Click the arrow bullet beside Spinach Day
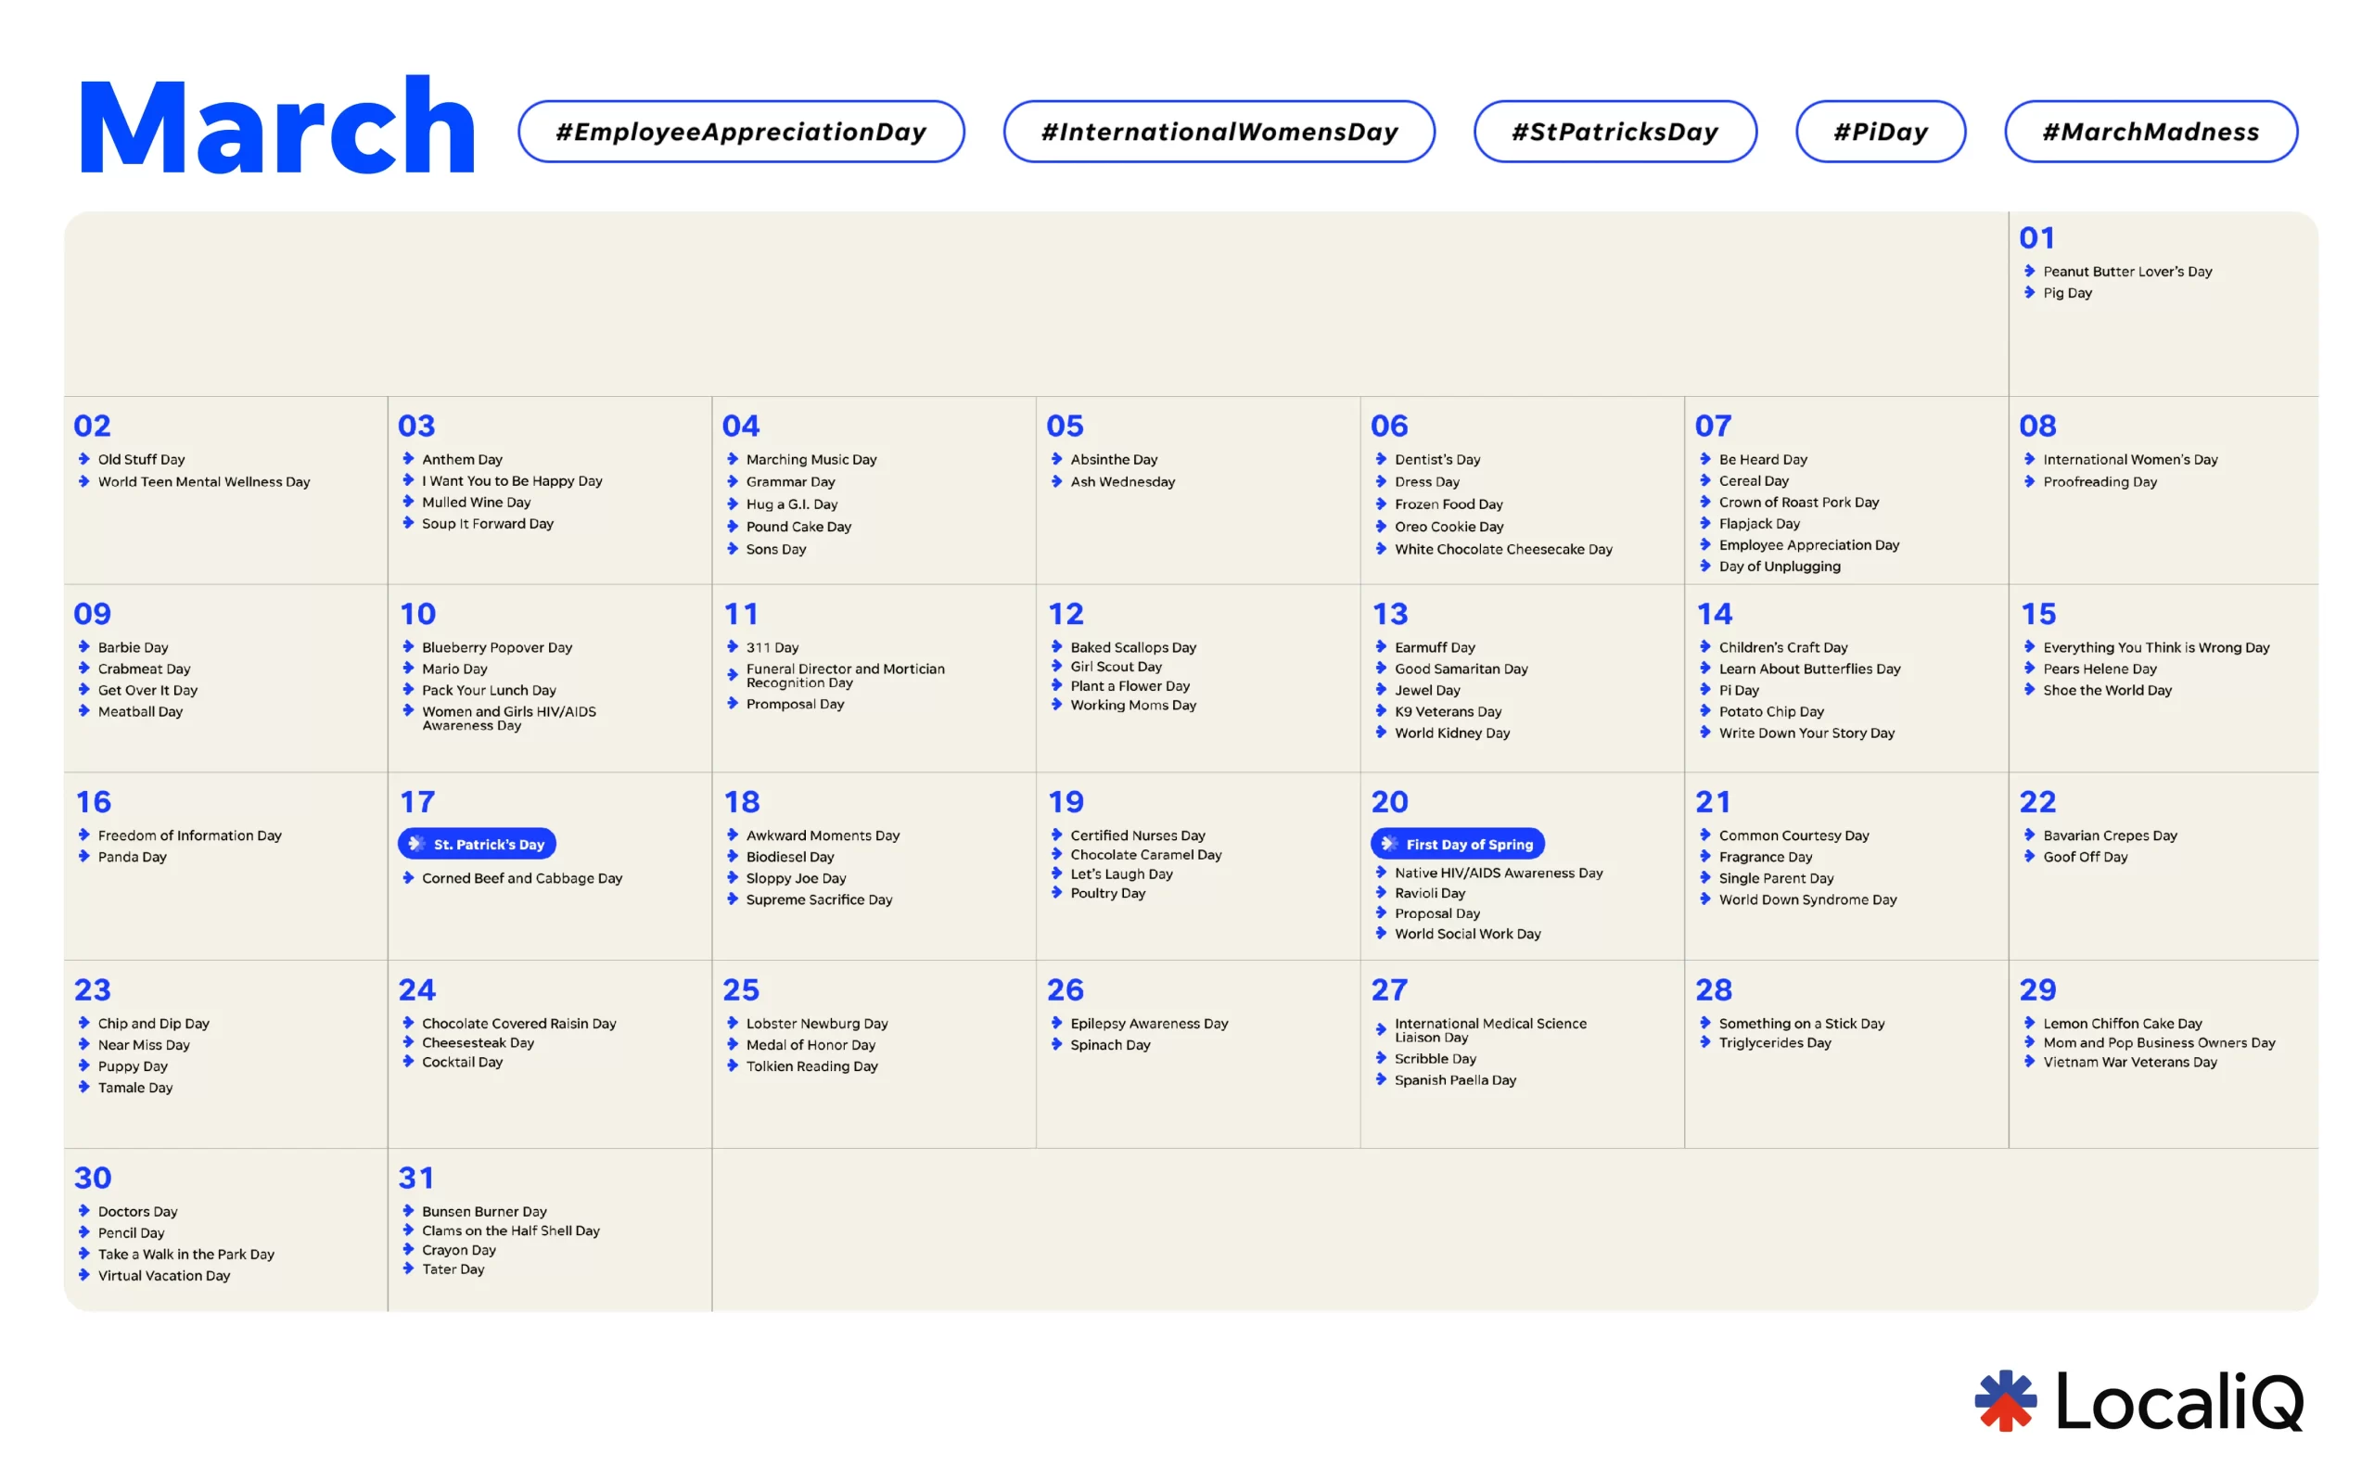This screenshot has height=1479, width=2374. (1056, 1044)
